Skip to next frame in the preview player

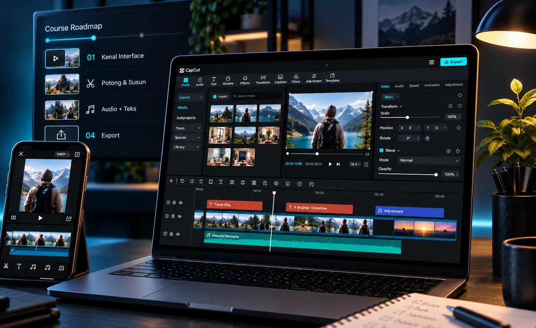tap(338, 164)
